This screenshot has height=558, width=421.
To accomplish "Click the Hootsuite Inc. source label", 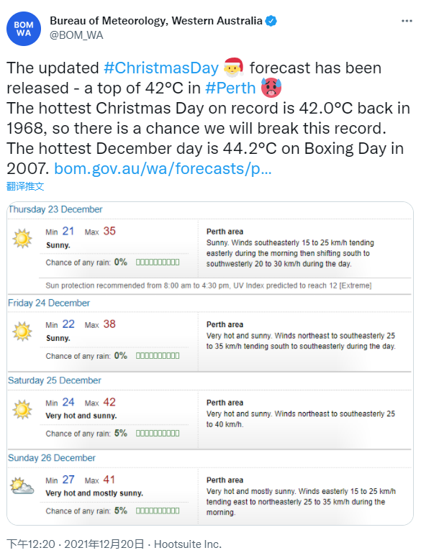I will pyautogui.click(x=188, y=544).
